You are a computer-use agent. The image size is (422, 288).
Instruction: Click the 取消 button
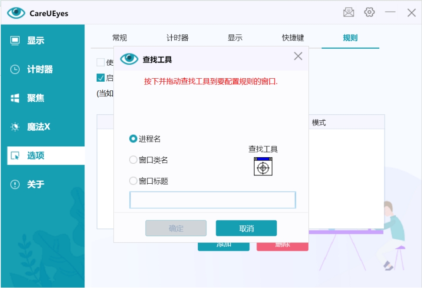tap(246, 228)
